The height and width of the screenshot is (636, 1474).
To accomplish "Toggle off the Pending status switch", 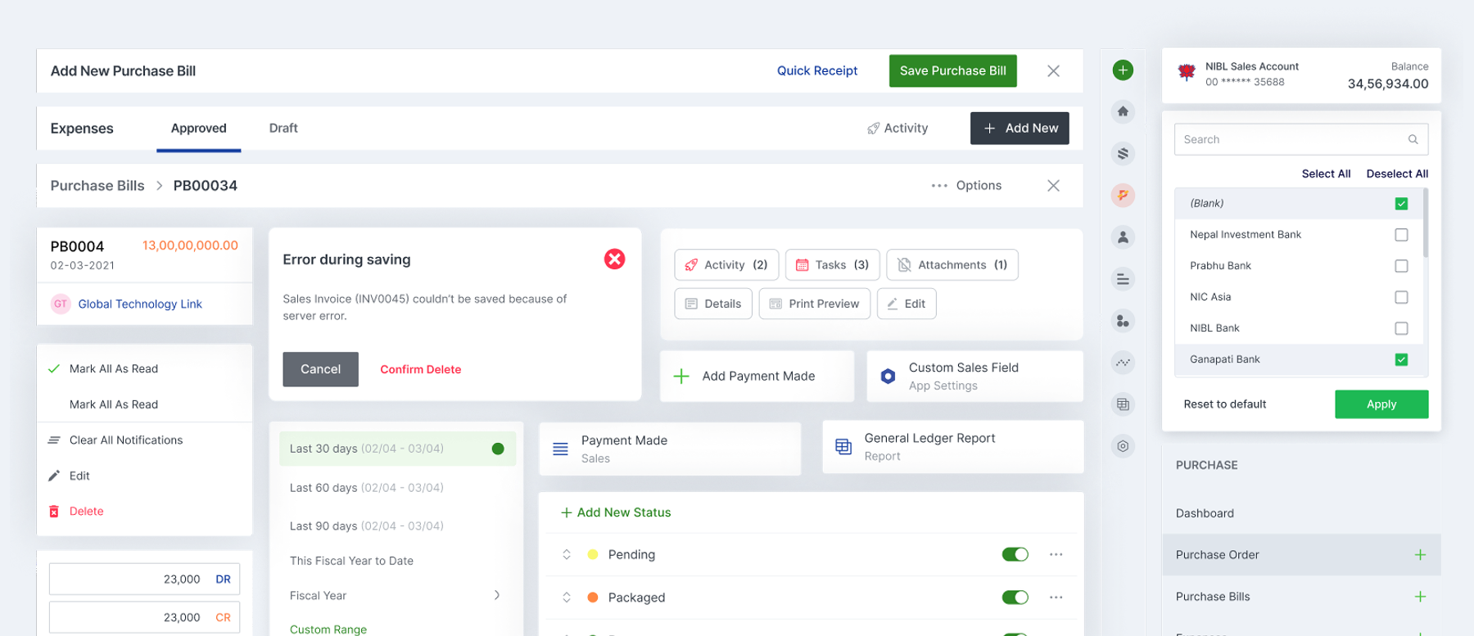I will pos(1015,555).
